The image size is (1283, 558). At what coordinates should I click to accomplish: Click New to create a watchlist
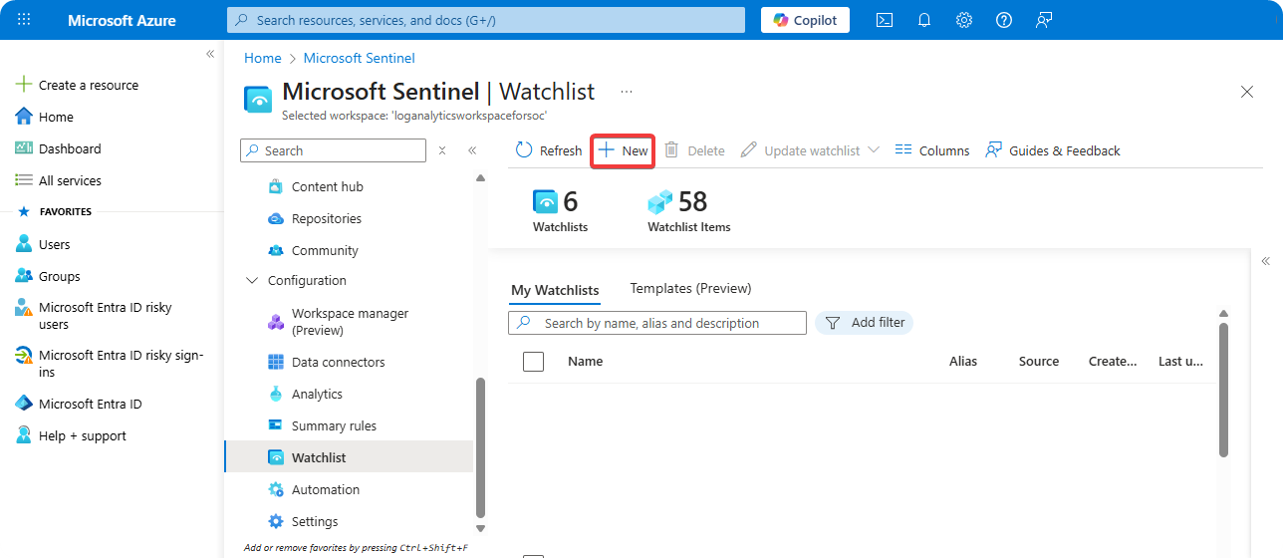[x=624, y=150]
